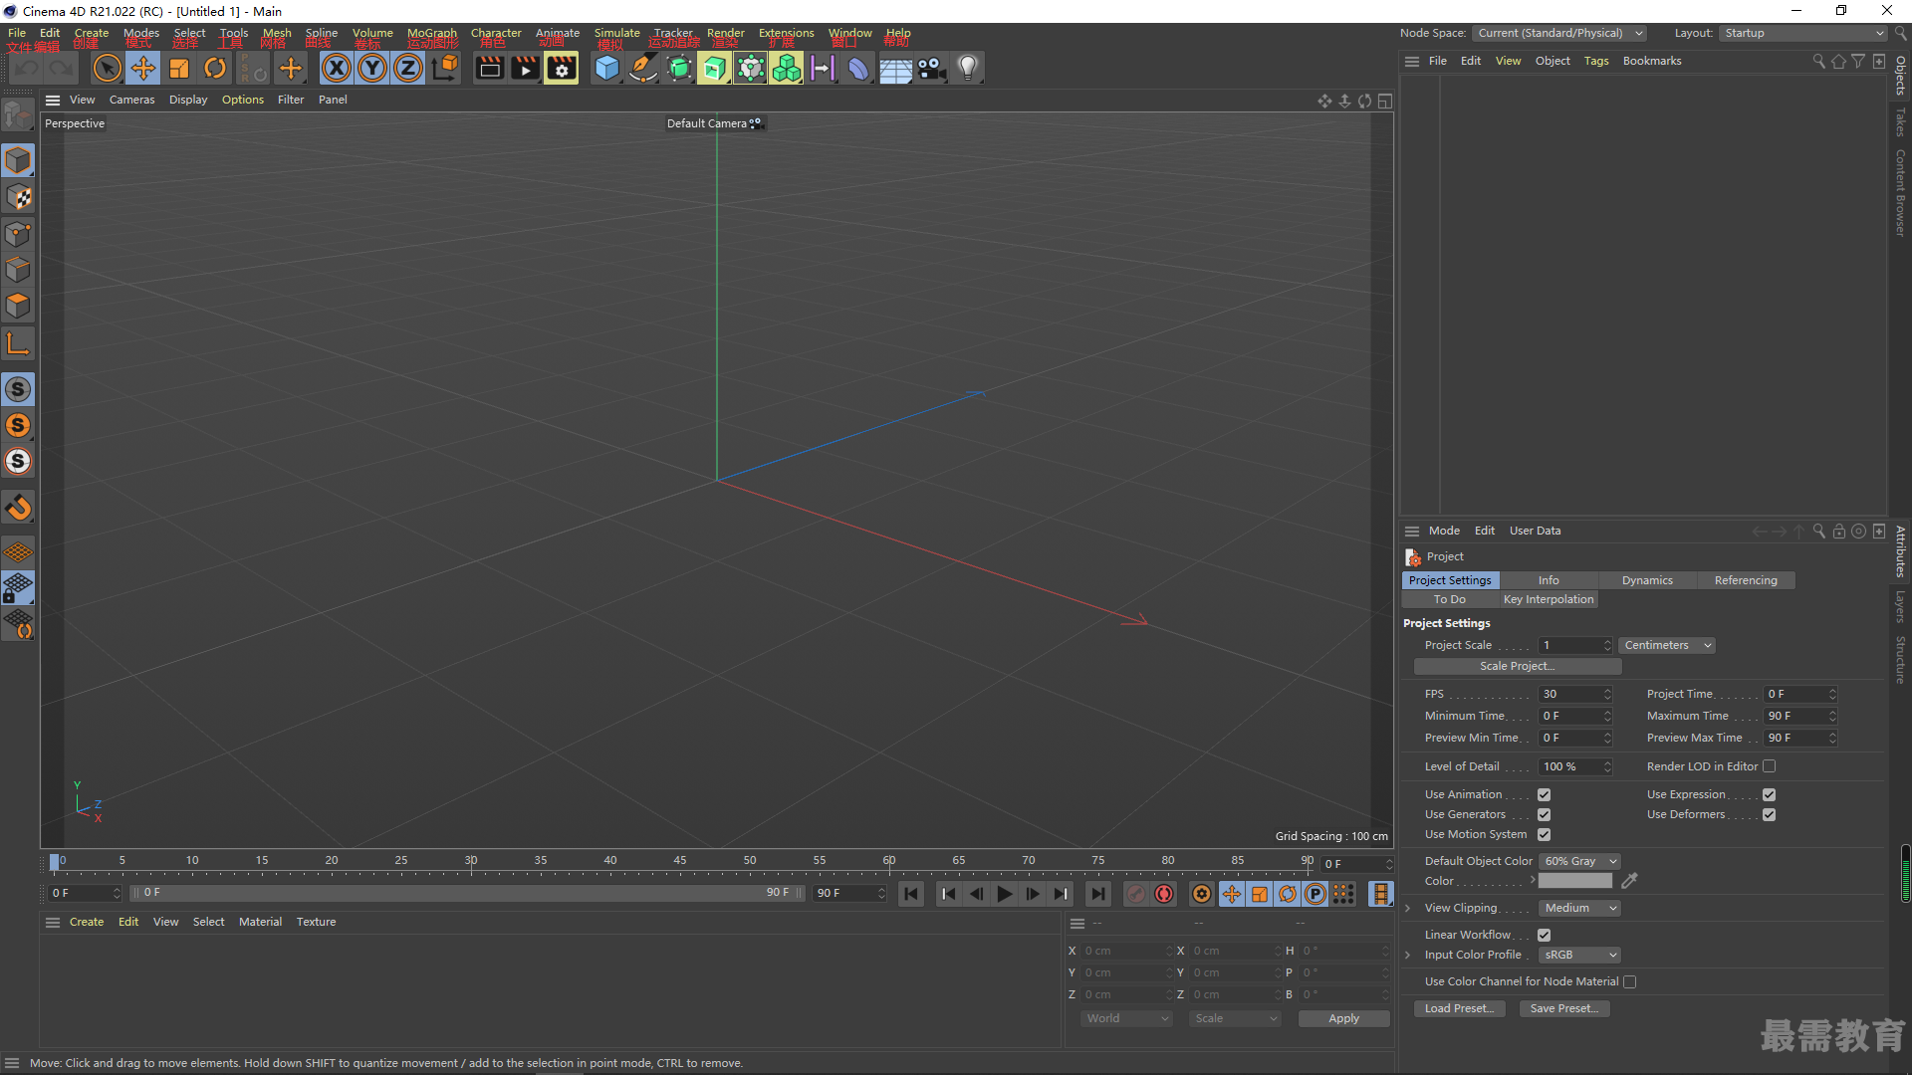Open the Simulate menu

[x=617, y=33]
